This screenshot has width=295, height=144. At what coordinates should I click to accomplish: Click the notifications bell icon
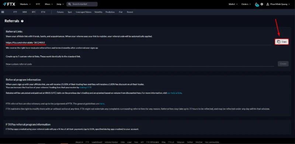[x=256, y=4]
